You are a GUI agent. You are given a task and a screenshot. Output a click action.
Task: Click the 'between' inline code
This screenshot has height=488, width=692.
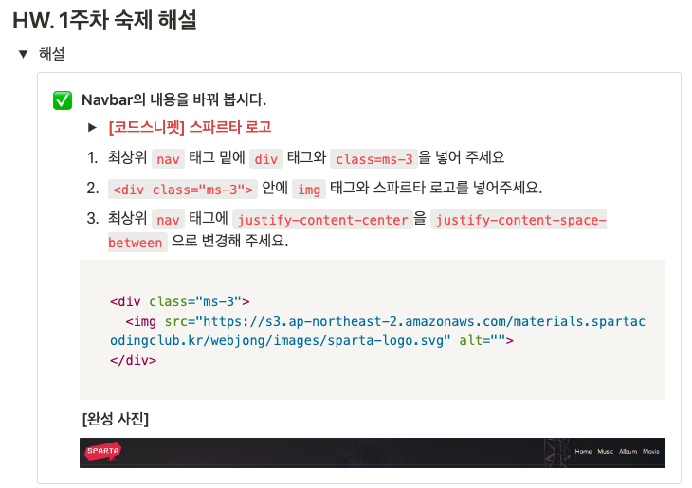click(x=137, y=243)
